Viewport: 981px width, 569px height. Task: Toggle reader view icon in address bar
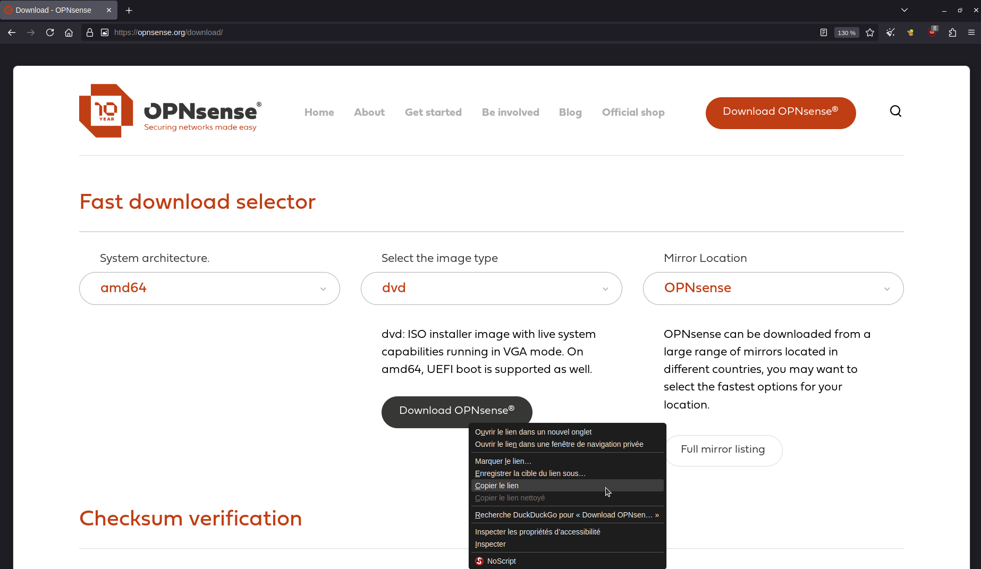824,32
